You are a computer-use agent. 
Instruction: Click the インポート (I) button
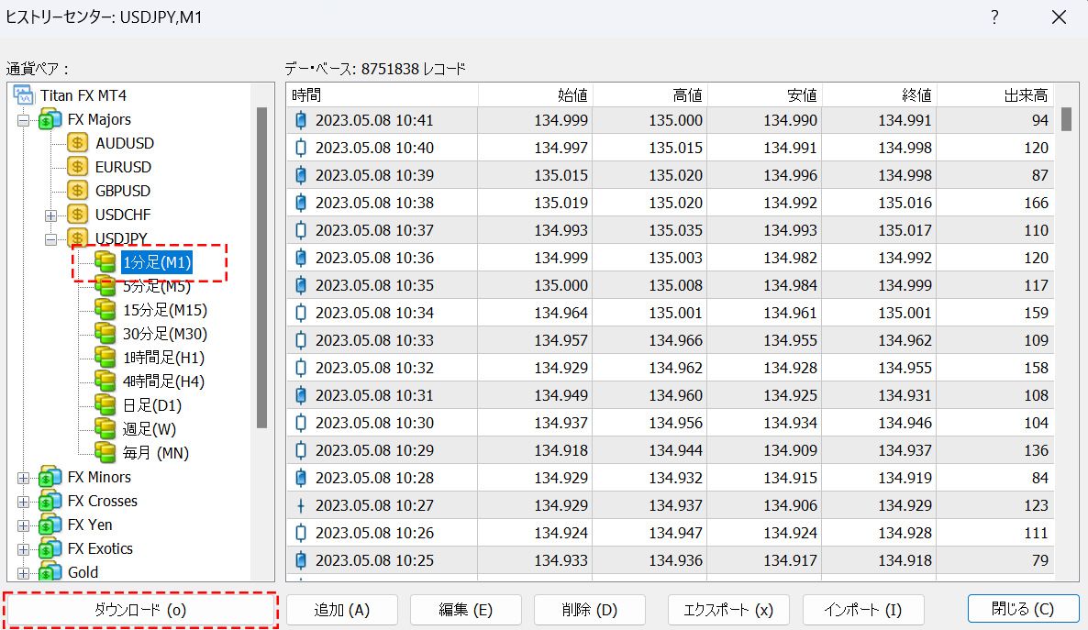tap(861, 610)
